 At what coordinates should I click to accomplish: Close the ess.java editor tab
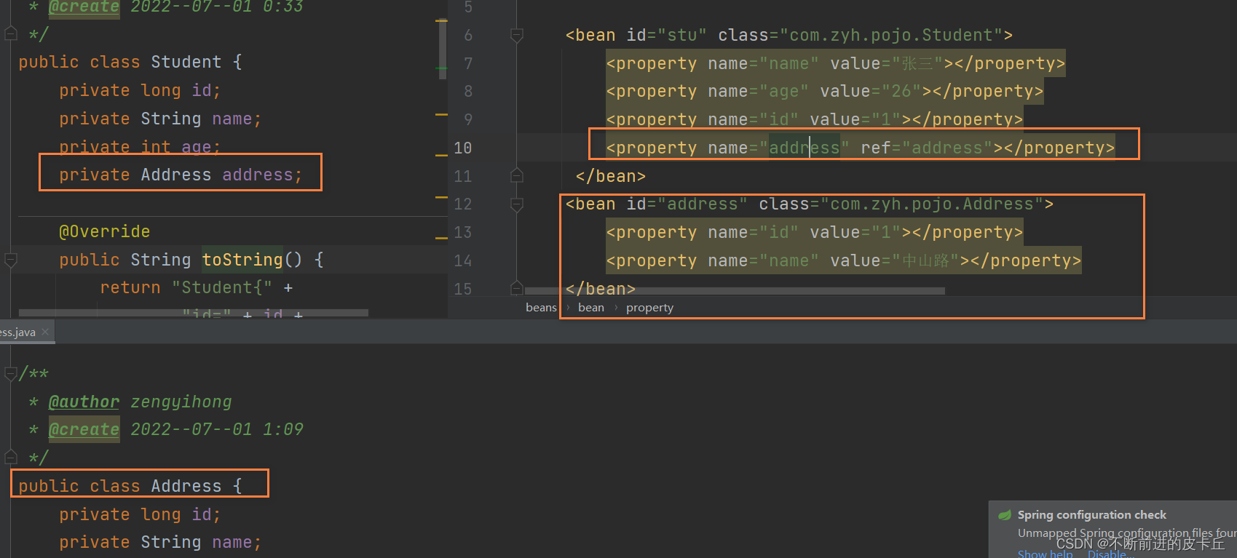(x=45, y=332)
